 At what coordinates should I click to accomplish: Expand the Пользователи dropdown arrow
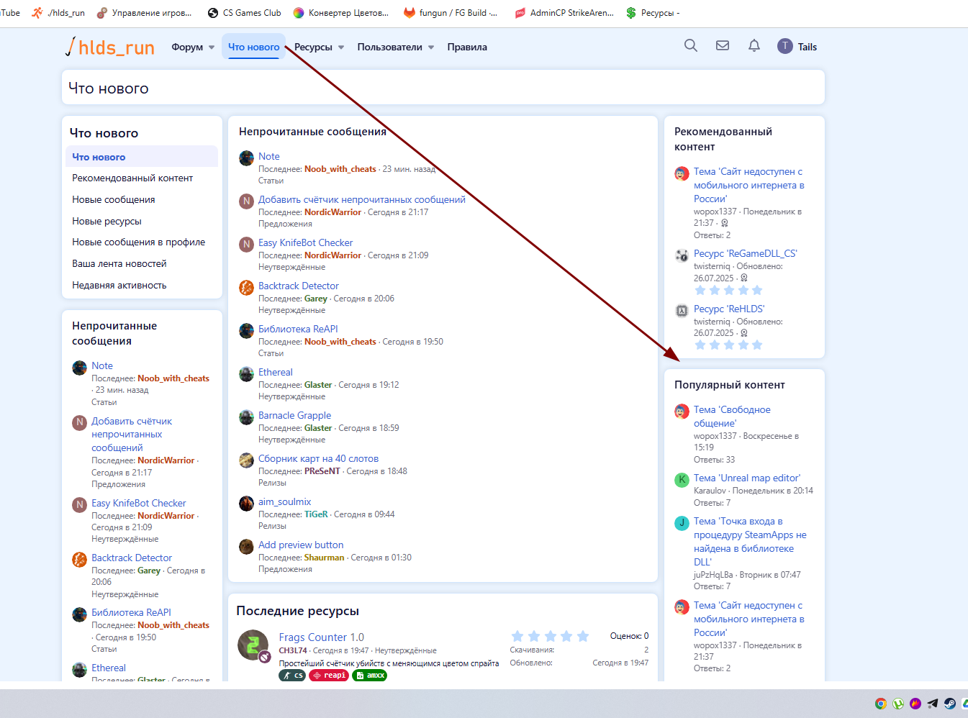click(x=431, y=47)
